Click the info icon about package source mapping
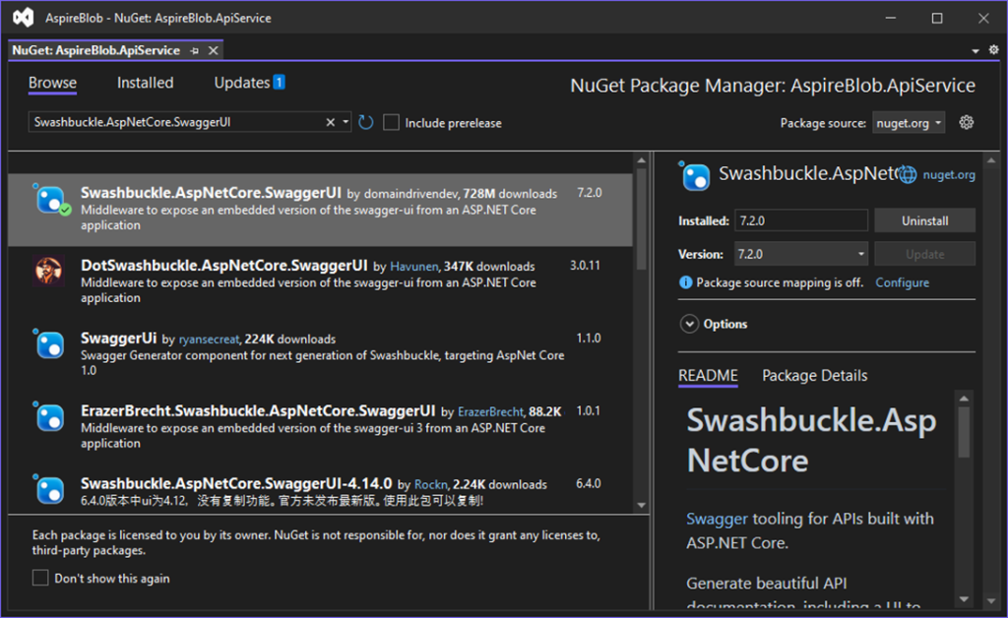This screenshot has height=618, width=1008. tap(686, 282)
